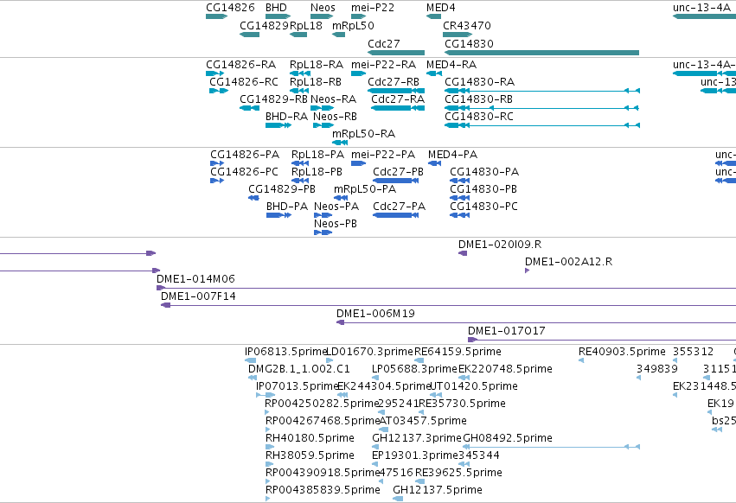Viewport: 736px width, 503px height.
Task: Select BAC end DME1-002A12.R
Action: click(527, 271)
